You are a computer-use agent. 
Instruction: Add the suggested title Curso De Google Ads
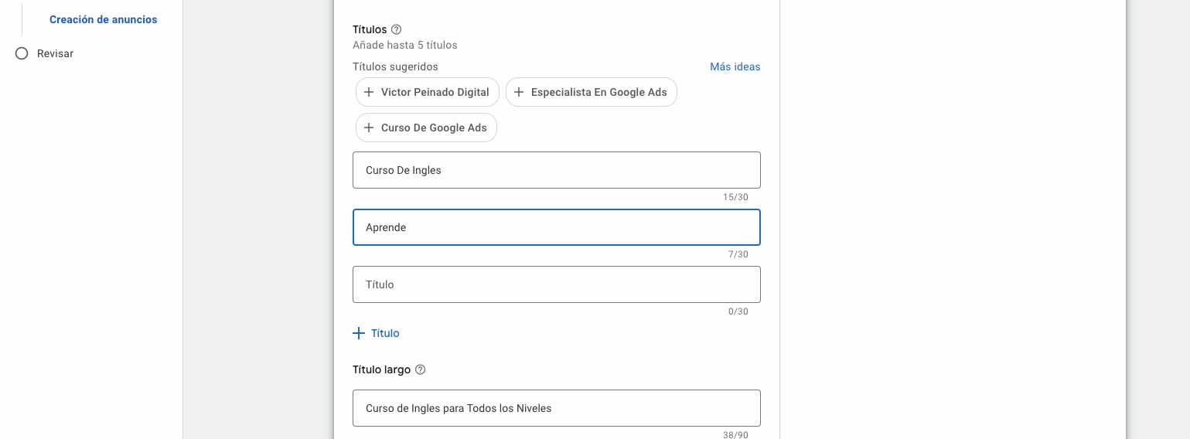[434, 128]
